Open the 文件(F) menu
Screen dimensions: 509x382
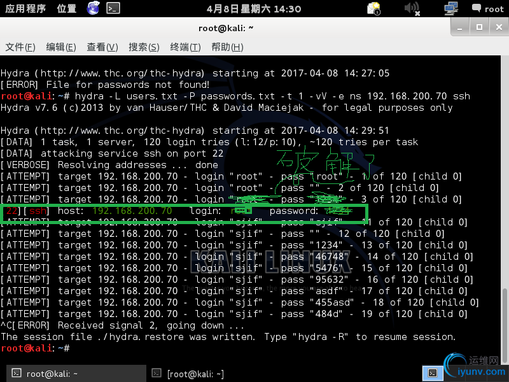point(20,47)
